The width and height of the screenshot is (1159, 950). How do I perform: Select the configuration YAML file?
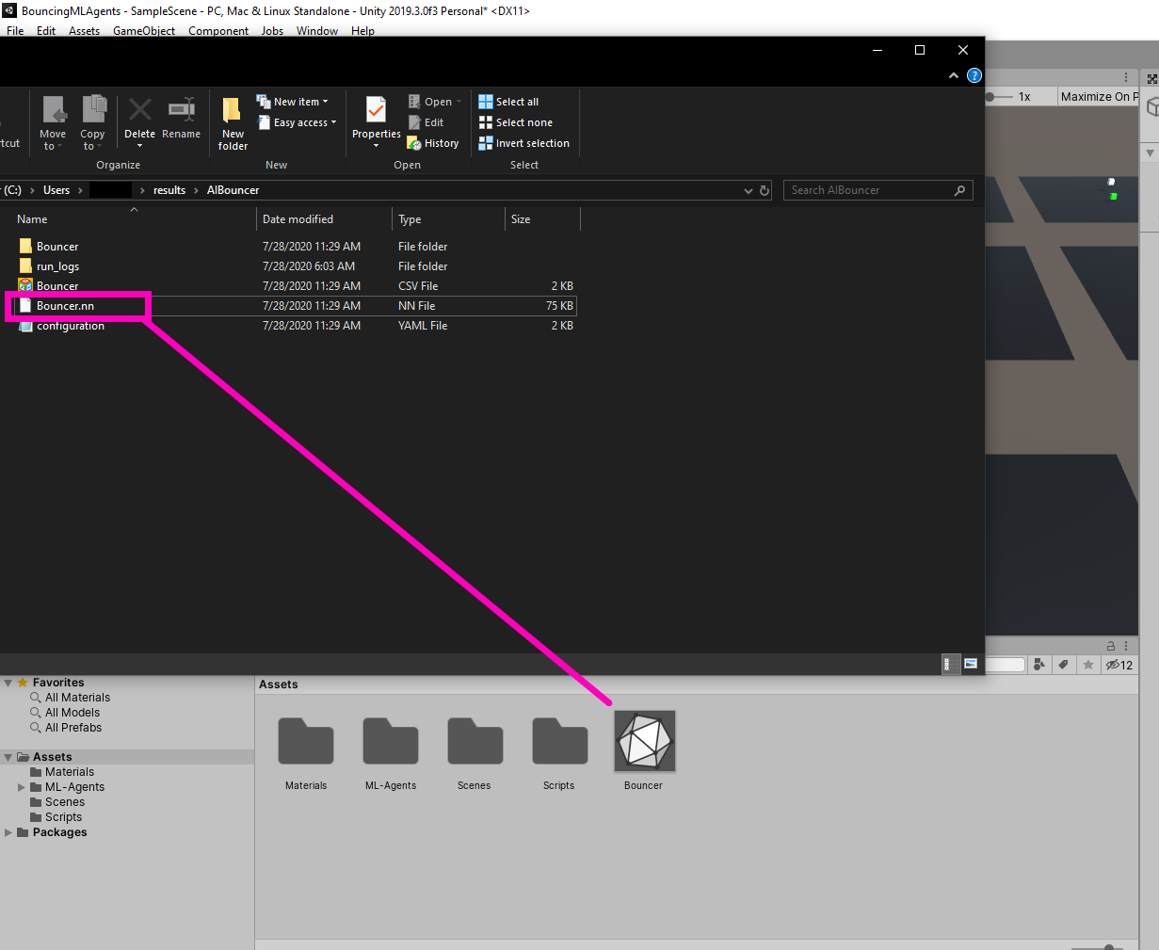[294, 326]
